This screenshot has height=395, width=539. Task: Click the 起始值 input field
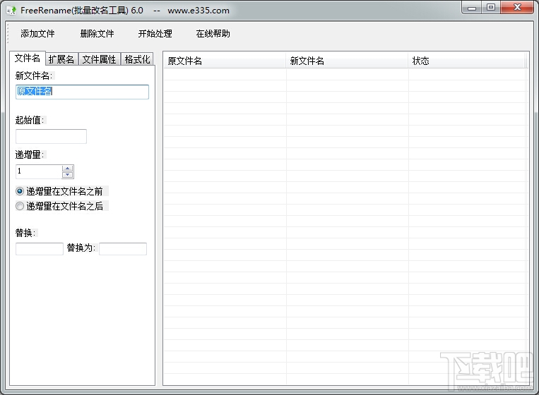tap(52, 136)
